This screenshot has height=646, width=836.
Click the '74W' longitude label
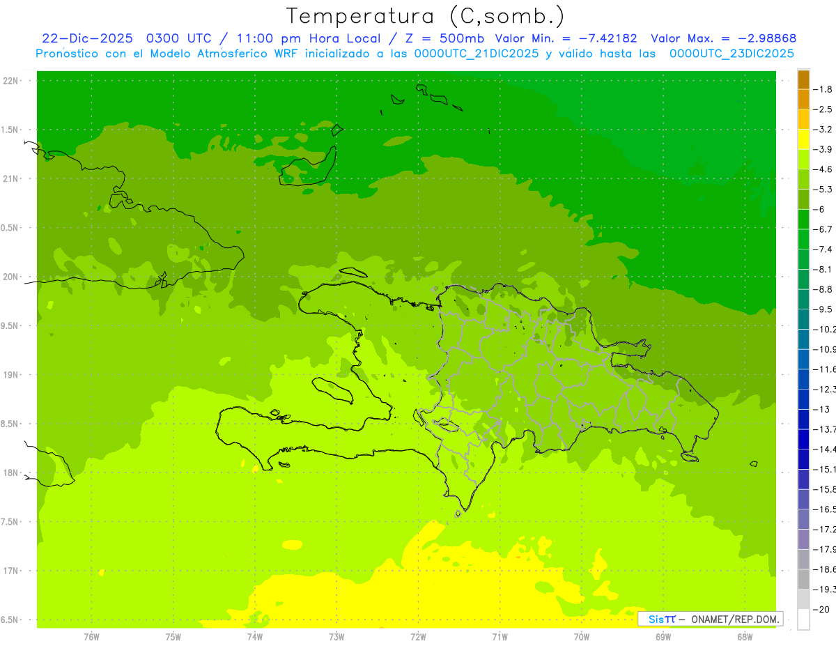254,637
